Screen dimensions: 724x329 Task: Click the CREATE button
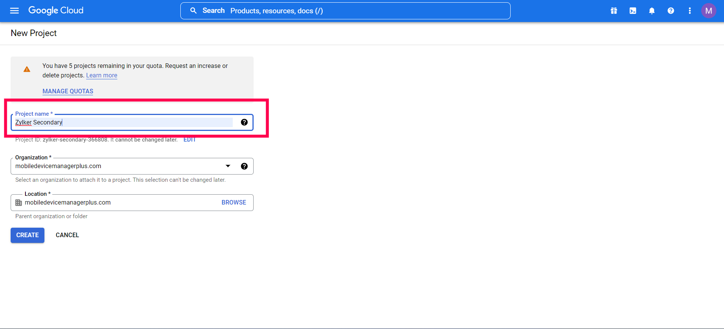pos(27,235)
